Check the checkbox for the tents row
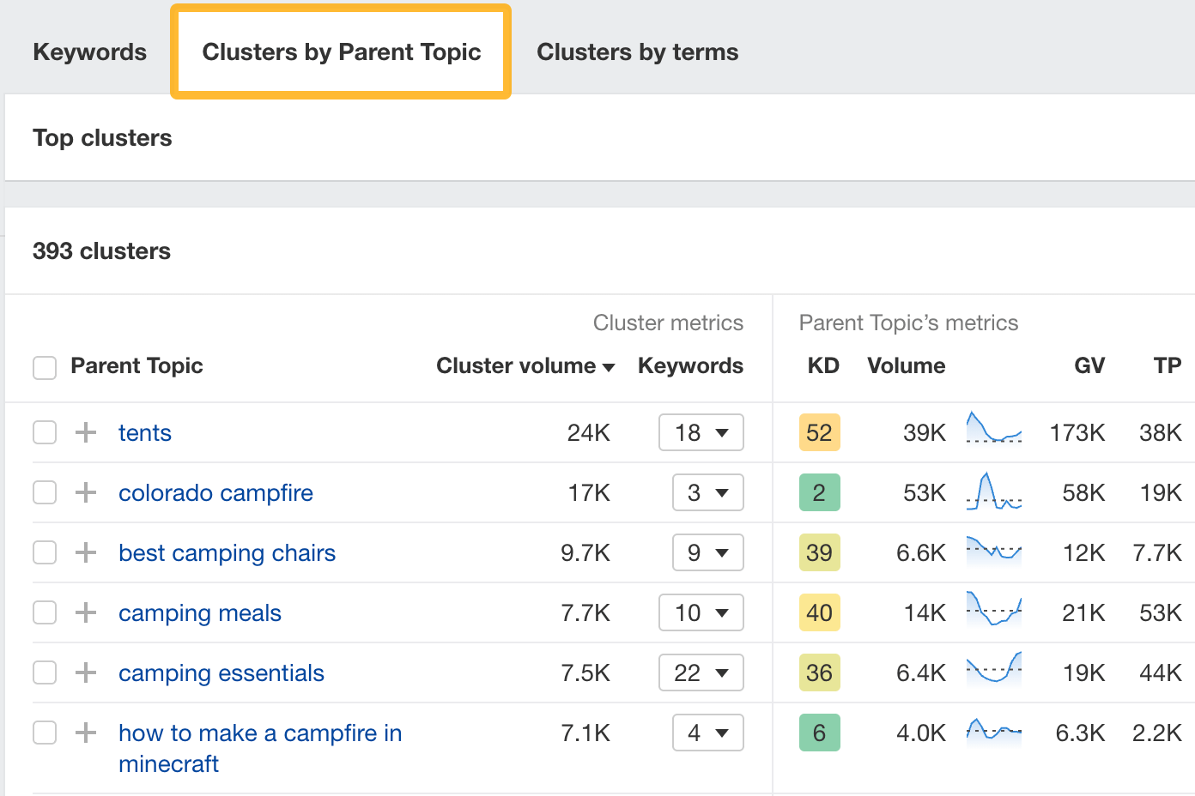The height and width of the screenshot is (796, 1195). click(x=44, y=432)
